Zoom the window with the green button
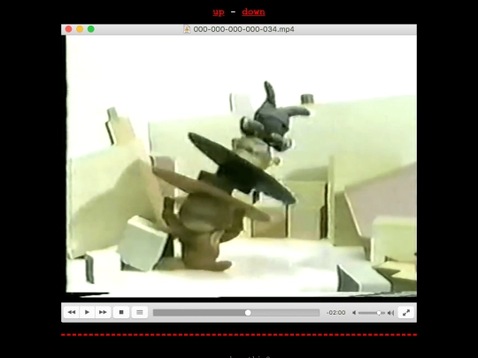 coord(91,29)
